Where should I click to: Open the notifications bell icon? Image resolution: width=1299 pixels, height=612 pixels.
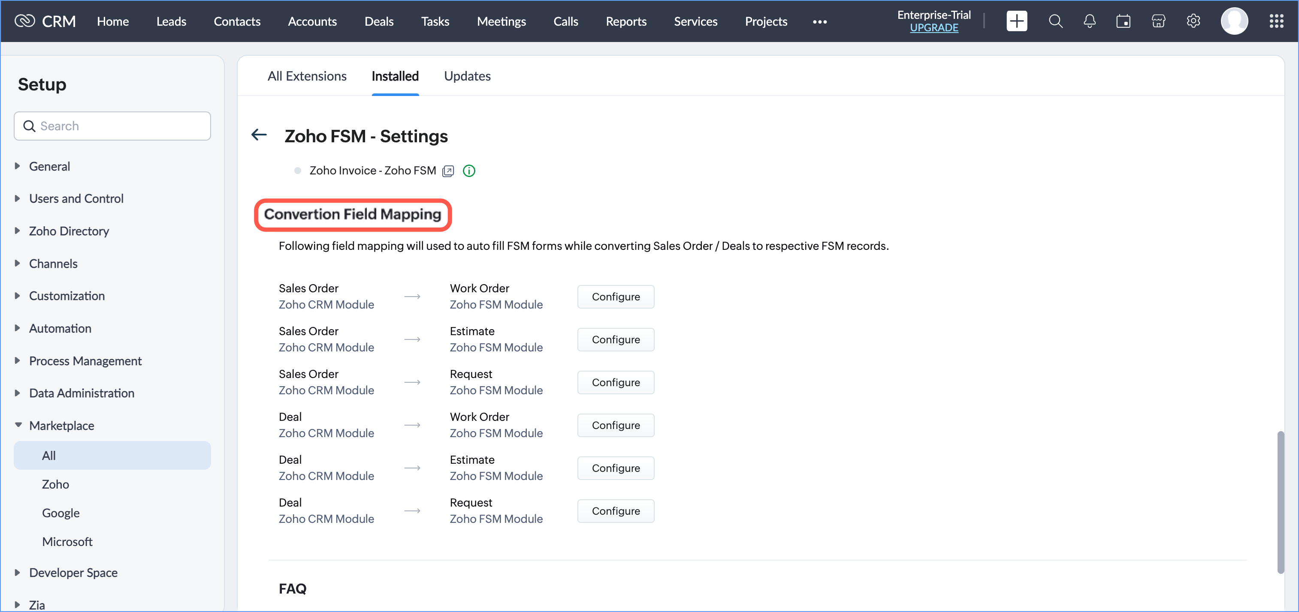point(1089,21)
